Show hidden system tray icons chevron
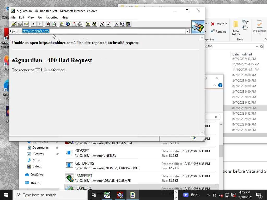Viewport: 267px width, 200px height. pyautogui.click(x=208, y=195)
